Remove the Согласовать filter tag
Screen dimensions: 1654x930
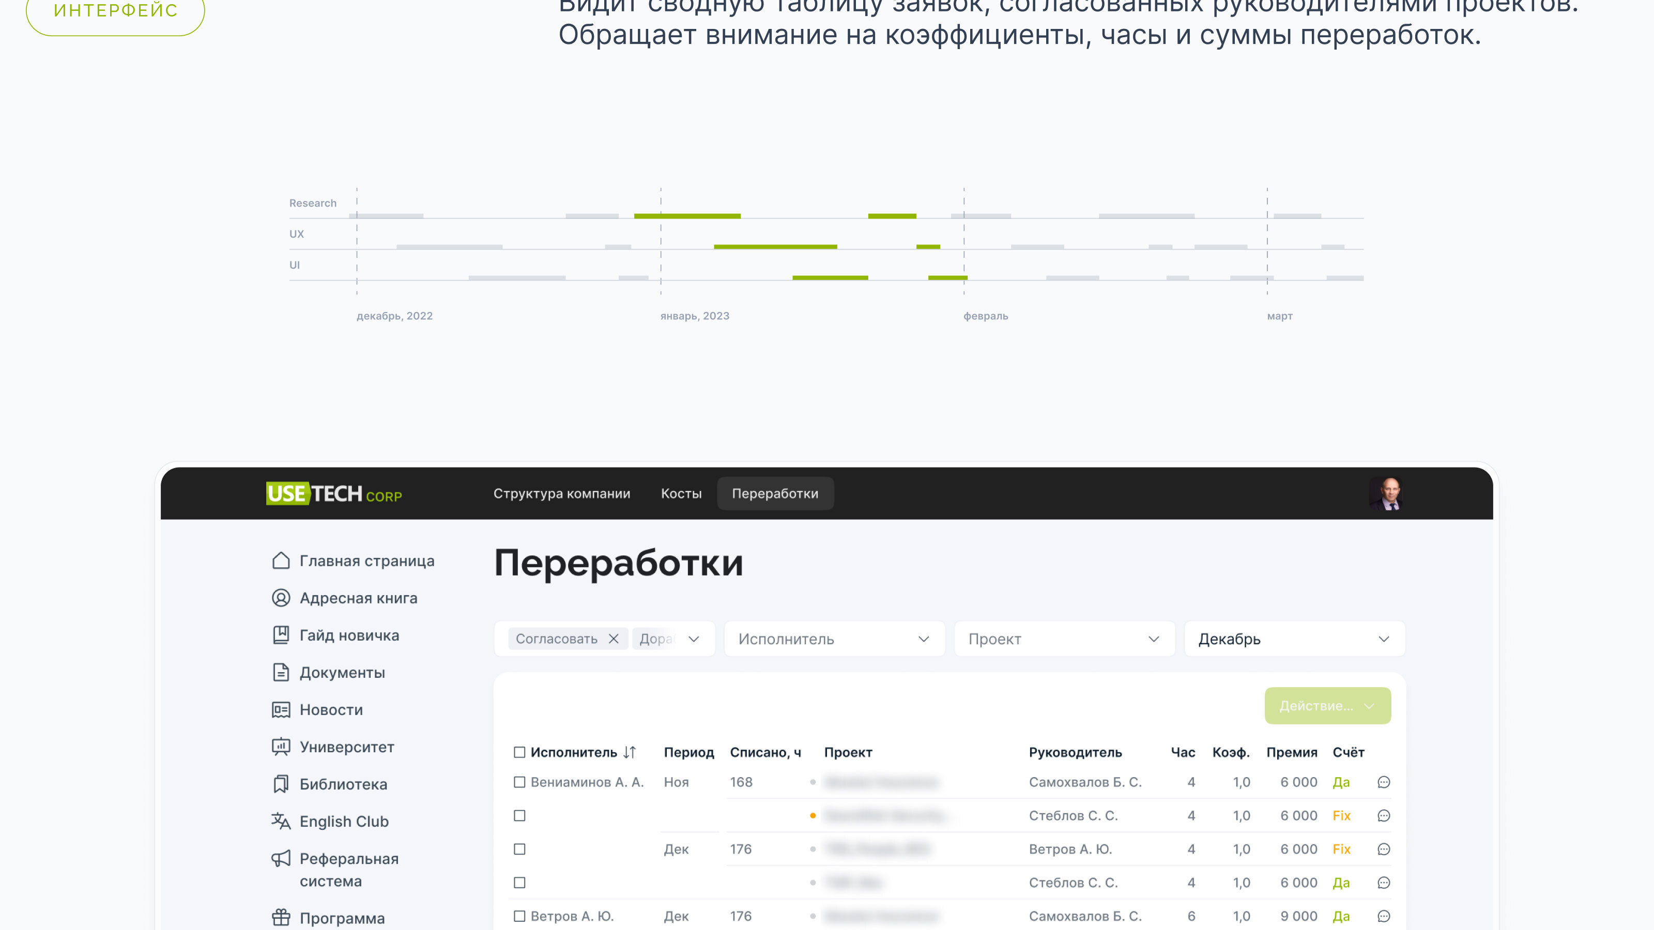click(x=613, y=639)
